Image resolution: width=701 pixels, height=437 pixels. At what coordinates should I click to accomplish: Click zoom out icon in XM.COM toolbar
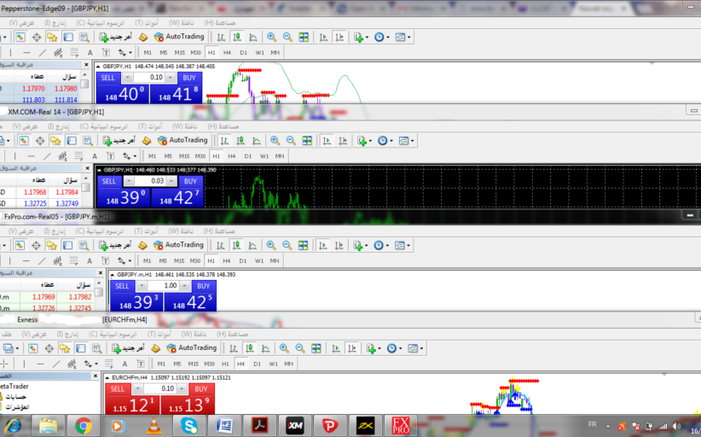pyautogui.click(x=291, y=140)
